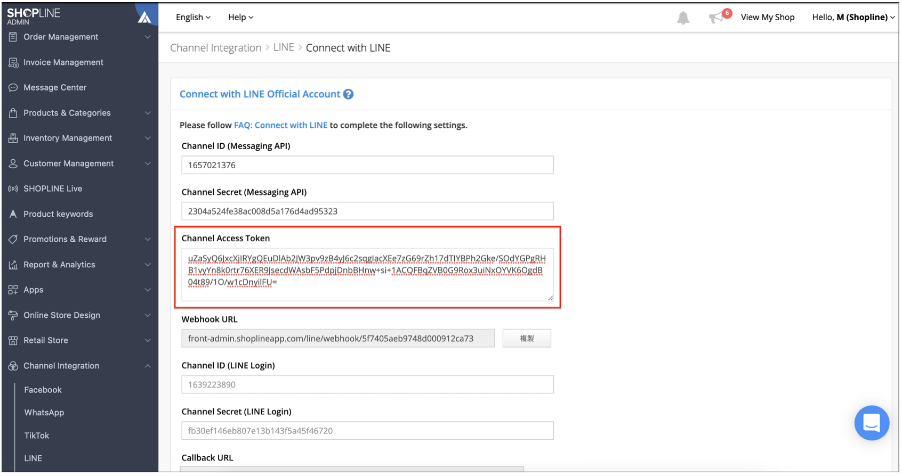Click Connect with LINE Official Account heading
Screen dimensions: 902x476
260,94
